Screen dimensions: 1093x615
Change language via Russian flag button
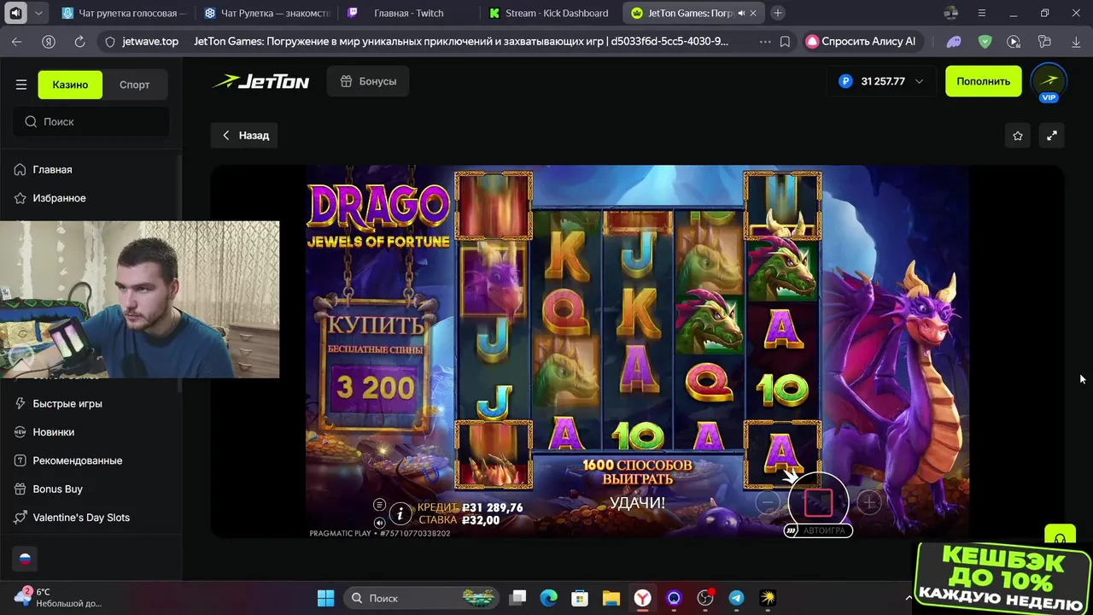[25, 559]
